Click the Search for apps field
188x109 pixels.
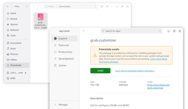[131, 31]
